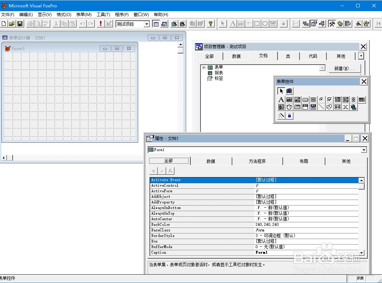Open the 文件(F) menu
This screenshot has width=382, height=283.
[x=8, y=15]
